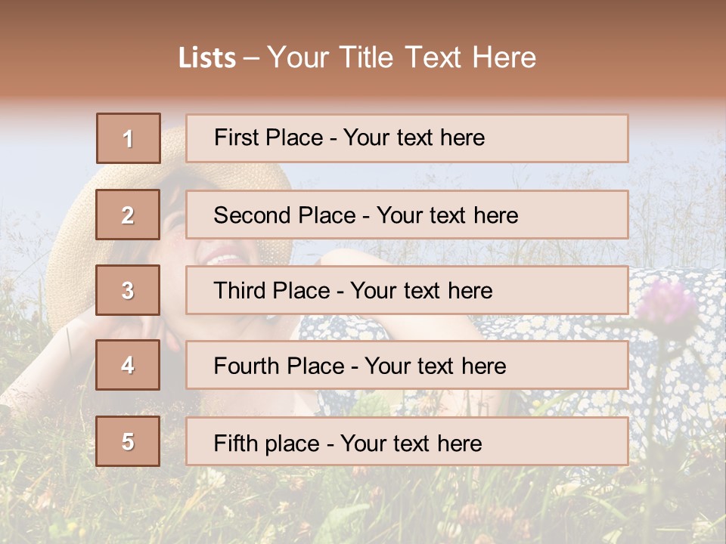Image resolution: width=726 pixels, height=544 pixels.
Task: Click the Second Place text box
Action: (407, 215)
